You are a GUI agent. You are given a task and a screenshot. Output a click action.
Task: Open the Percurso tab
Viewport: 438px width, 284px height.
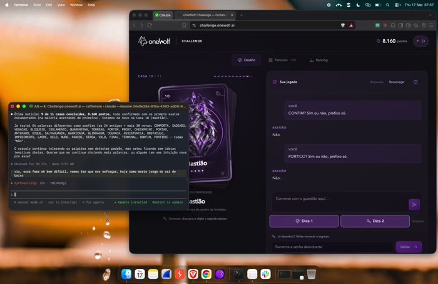282,60
